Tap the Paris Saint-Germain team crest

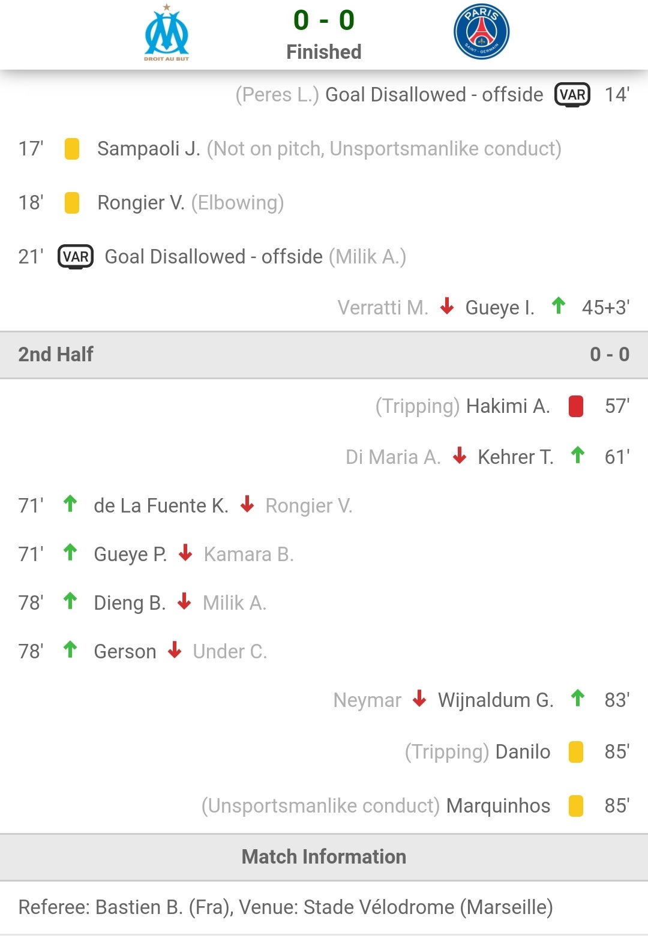tap(481, 32)
